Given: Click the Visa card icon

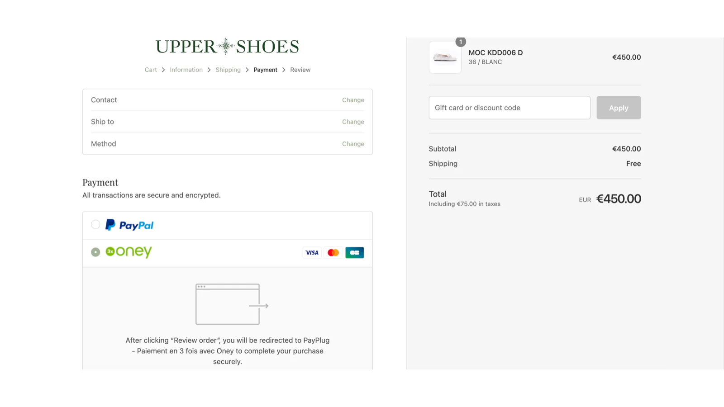Looking at the screenshot, I should pos(312,253).
